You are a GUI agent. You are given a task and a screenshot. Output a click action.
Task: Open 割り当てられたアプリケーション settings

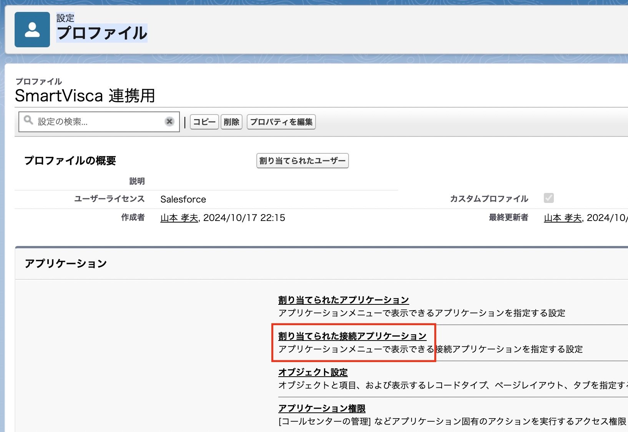tap(344, 300)
